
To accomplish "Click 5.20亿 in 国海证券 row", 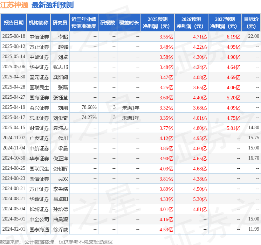I will pos(233,97).
